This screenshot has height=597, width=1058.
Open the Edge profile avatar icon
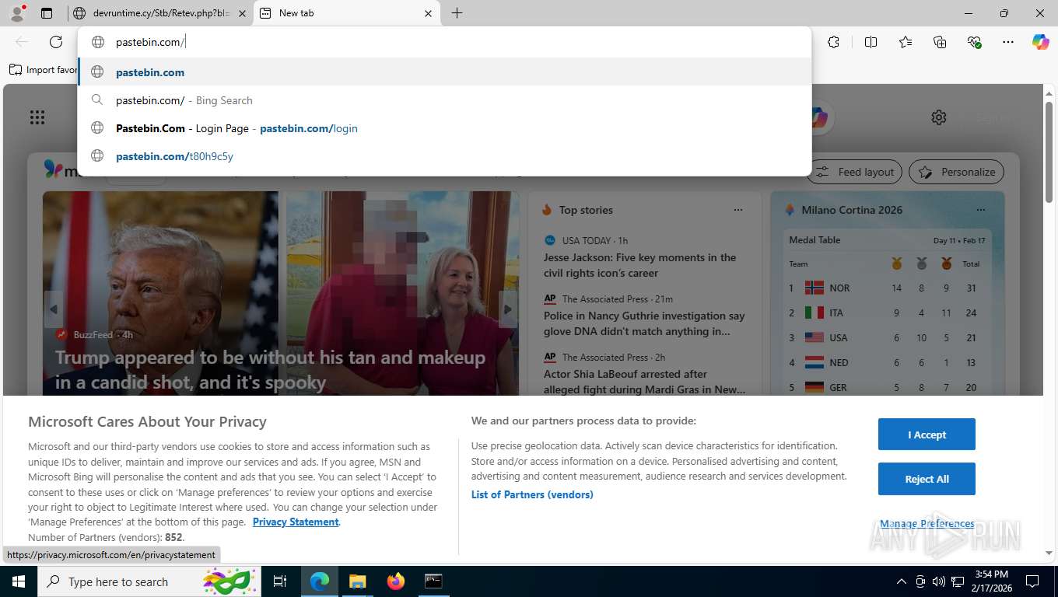[x=17, y=12]
